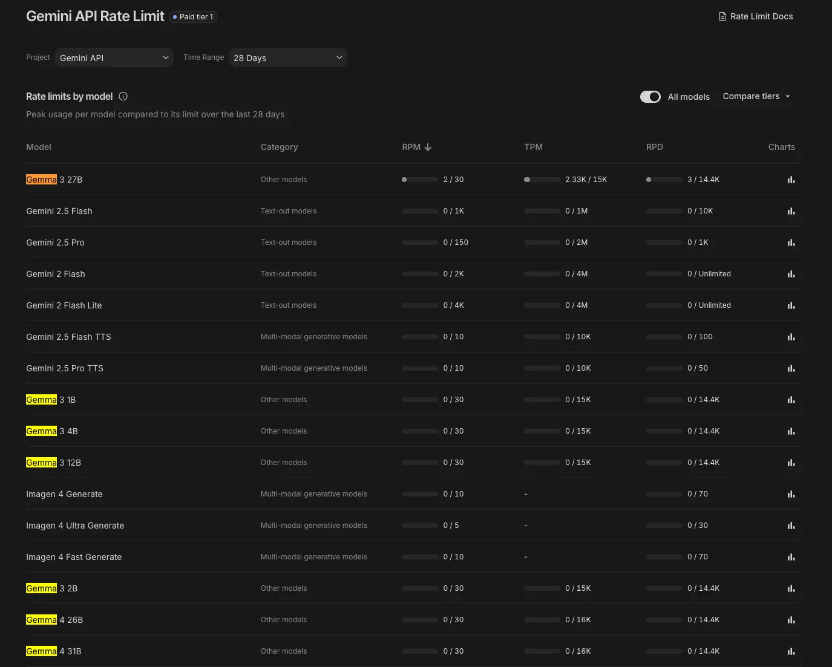832x667 pixels.
Task: Open the chart icon for Gemma 3 12B
Action: (x=791, y=463)
